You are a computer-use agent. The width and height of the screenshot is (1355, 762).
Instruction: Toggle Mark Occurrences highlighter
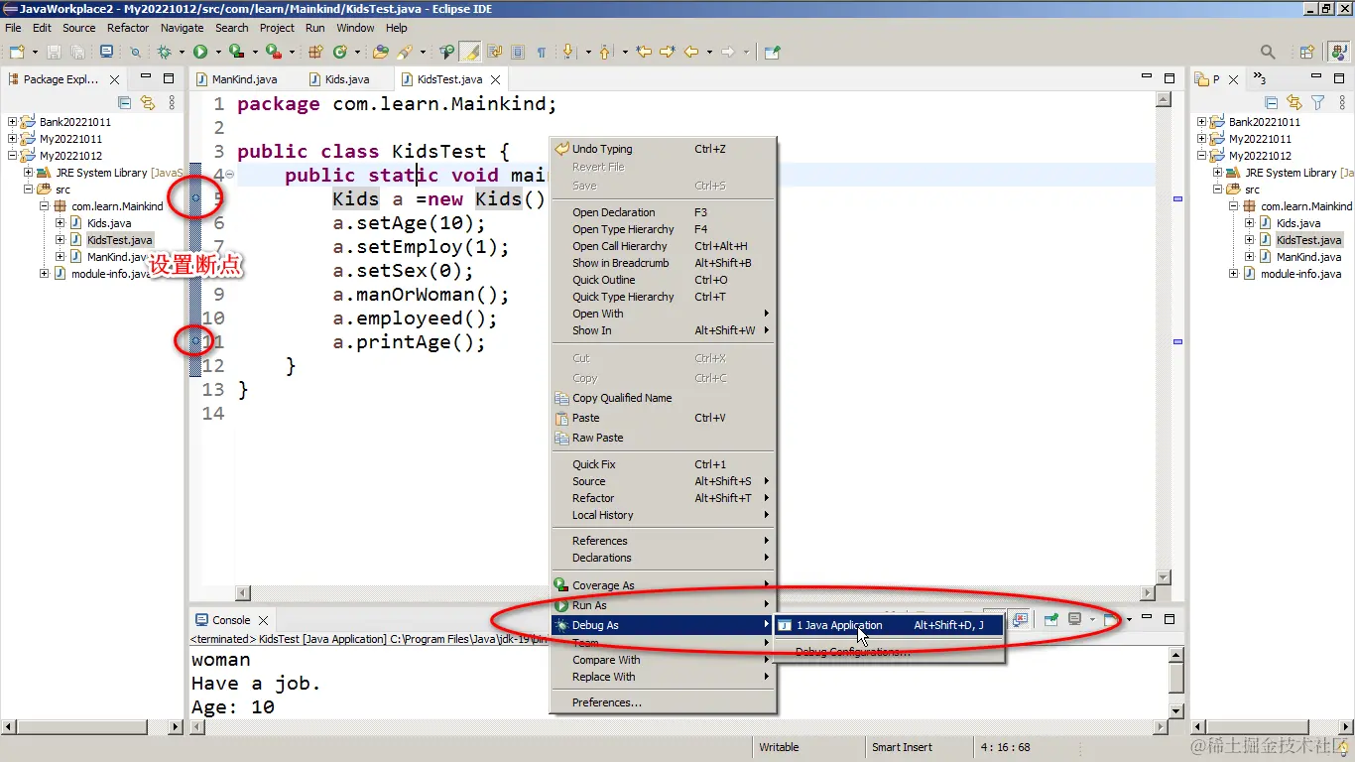[471, 52]
